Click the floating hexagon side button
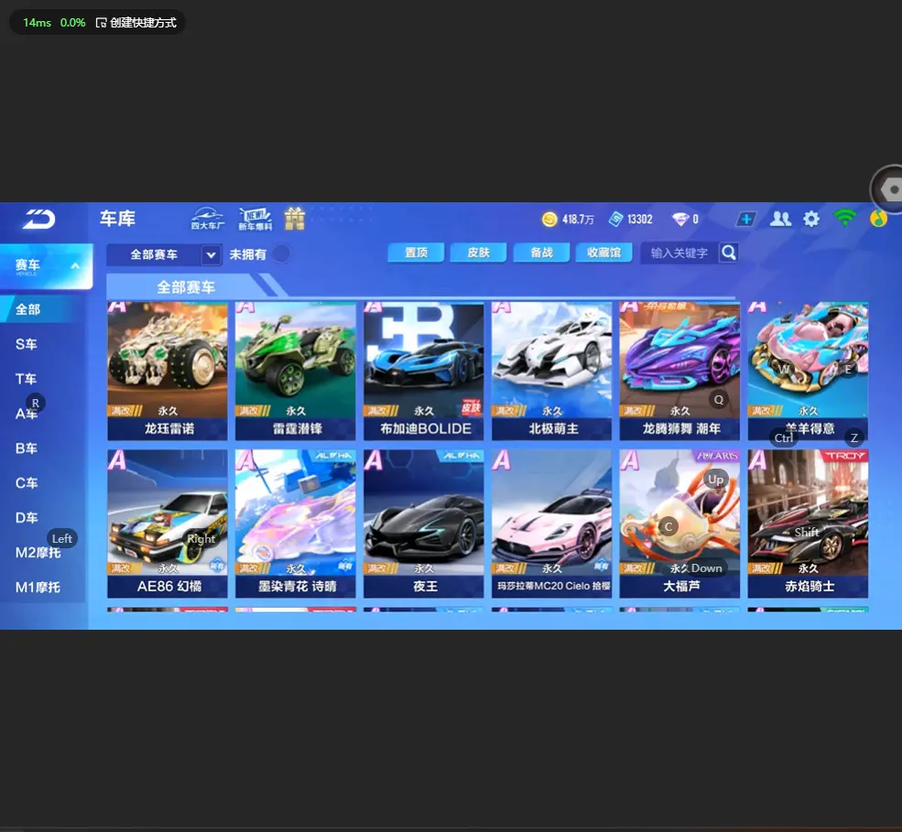Screen dimensions: 902x832 pos(889,189)
